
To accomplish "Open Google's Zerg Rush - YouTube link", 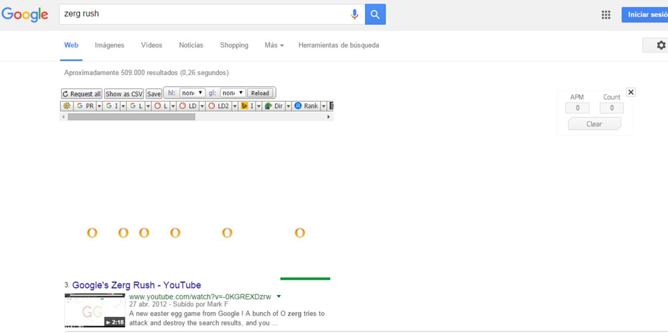I will 136,285.
